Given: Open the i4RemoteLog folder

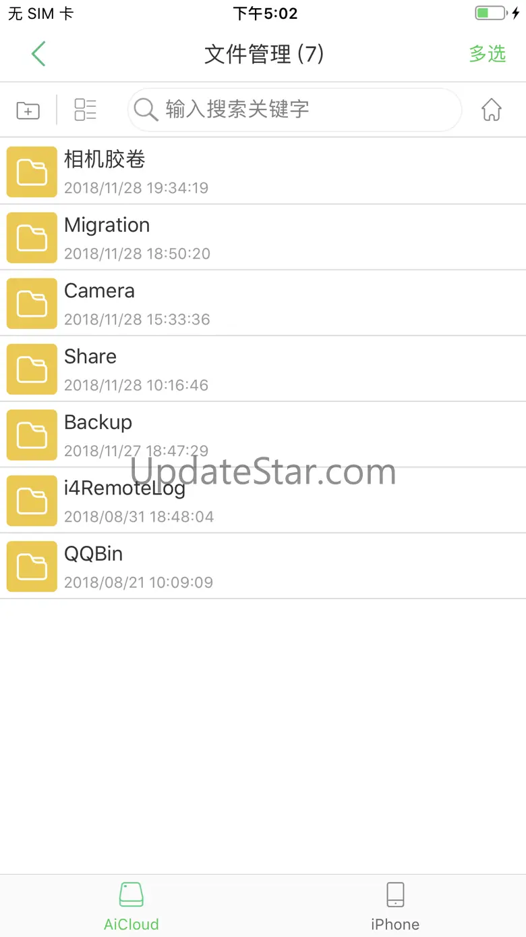Looking at the screenshot, I should click(x=263, y=501).
